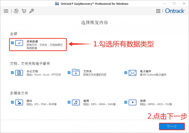Uncheck the 照片 checkbox
The height and width of the screenshot is (133, 189).
[x=12, y=102]
